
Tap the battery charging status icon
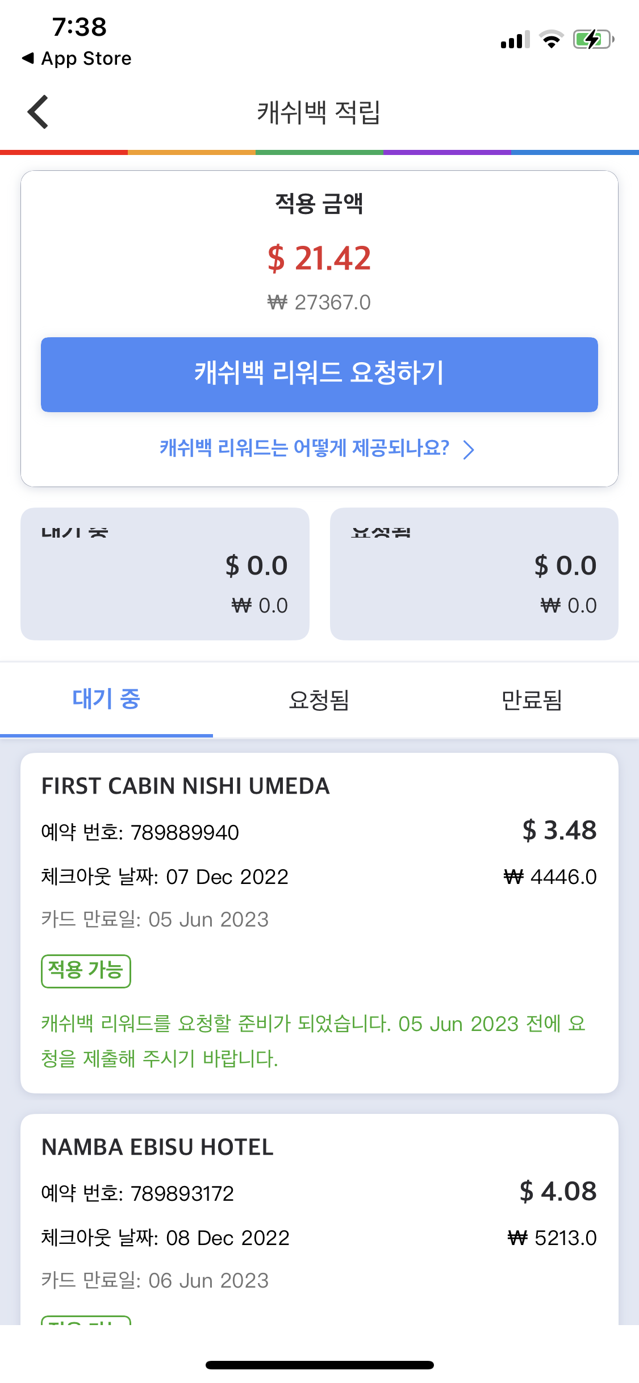coord(593,40)
